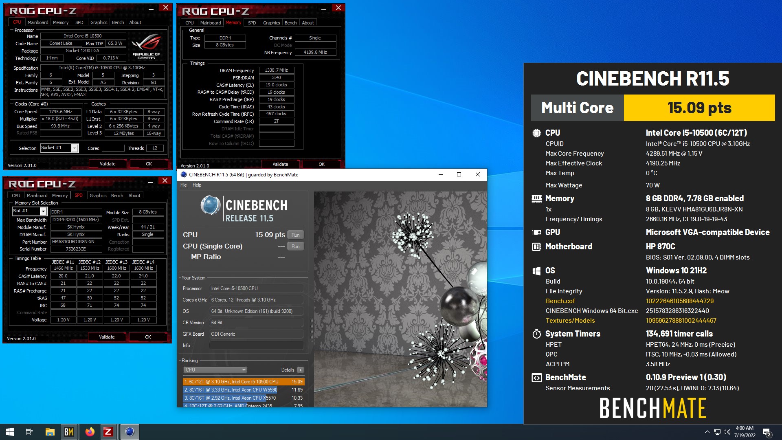Open the notification center icon
Image resolution: width=782 pixels, height=440 pixels.
pyautogui.click(x=767, y=432)
